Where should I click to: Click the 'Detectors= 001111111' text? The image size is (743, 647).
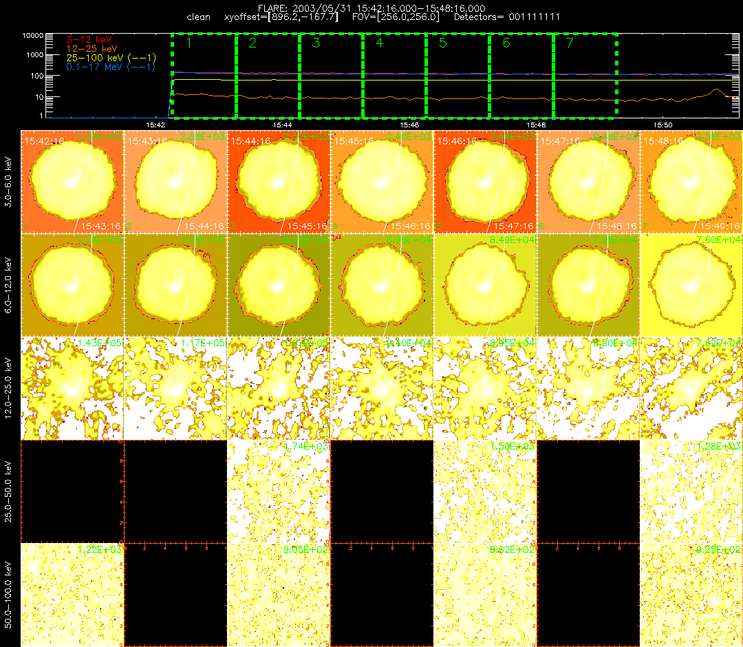507,17
